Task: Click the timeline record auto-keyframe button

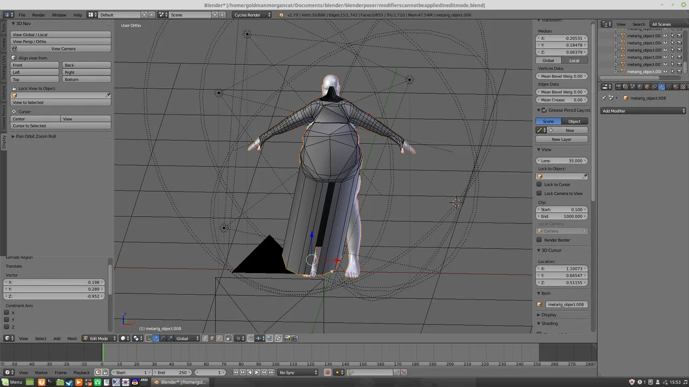Action: coord(328,372)
